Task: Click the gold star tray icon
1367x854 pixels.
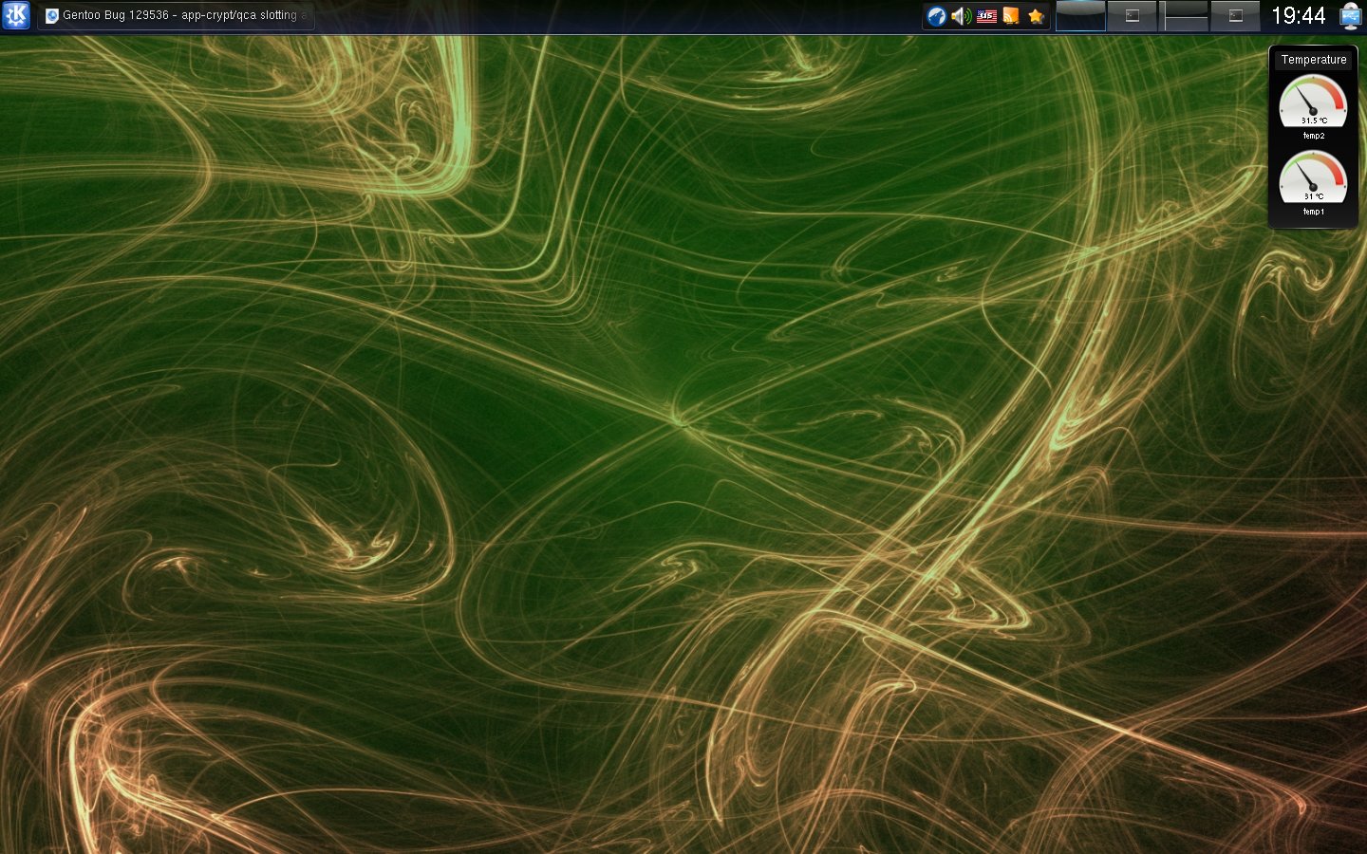Action: click(1036, 15)
